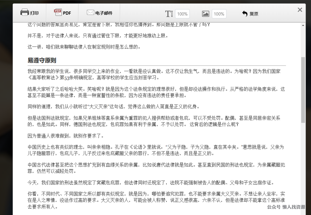This screenshot has height=215, width=311.
Task: Click the paragraph starting 中国历史上也有类似的理念
Action: (x=156, y=150)
